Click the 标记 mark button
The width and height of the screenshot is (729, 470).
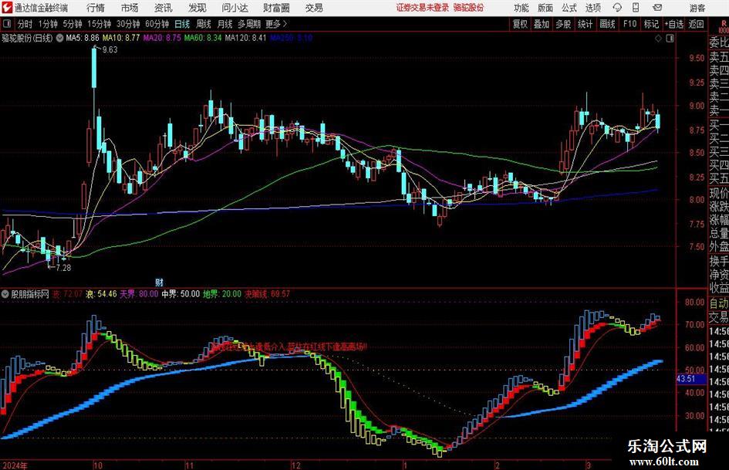(651, 24)
